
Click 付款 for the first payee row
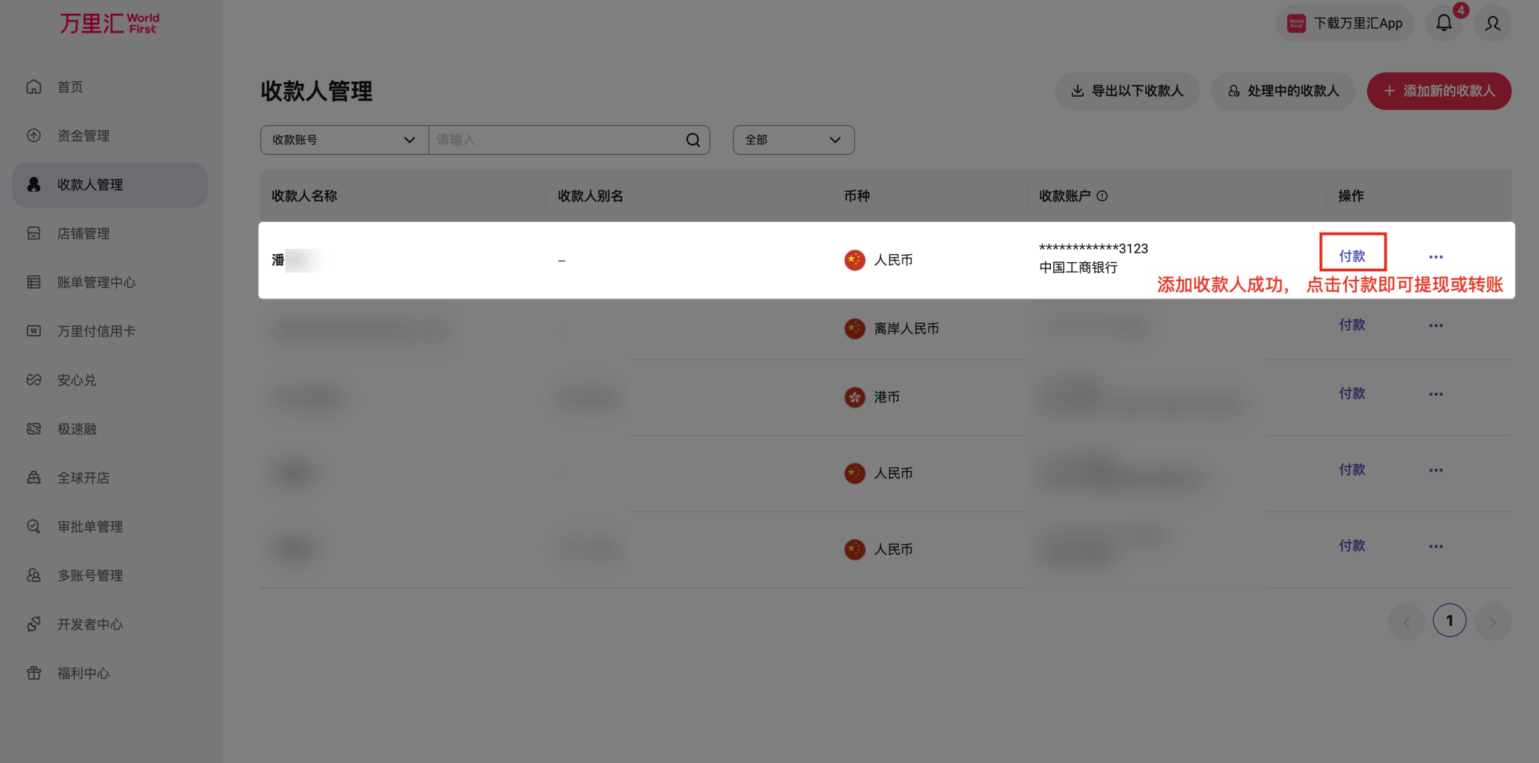[x=1353, y=256]
